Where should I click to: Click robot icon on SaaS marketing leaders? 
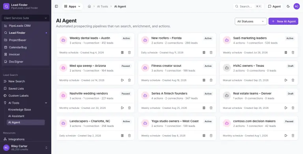[x=227, y=40]
